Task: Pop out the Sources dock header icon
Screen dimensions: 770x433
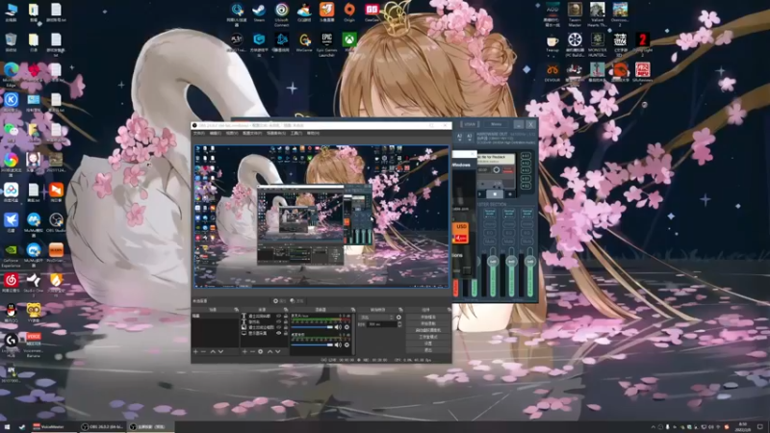Action: (x=286, y=310)
